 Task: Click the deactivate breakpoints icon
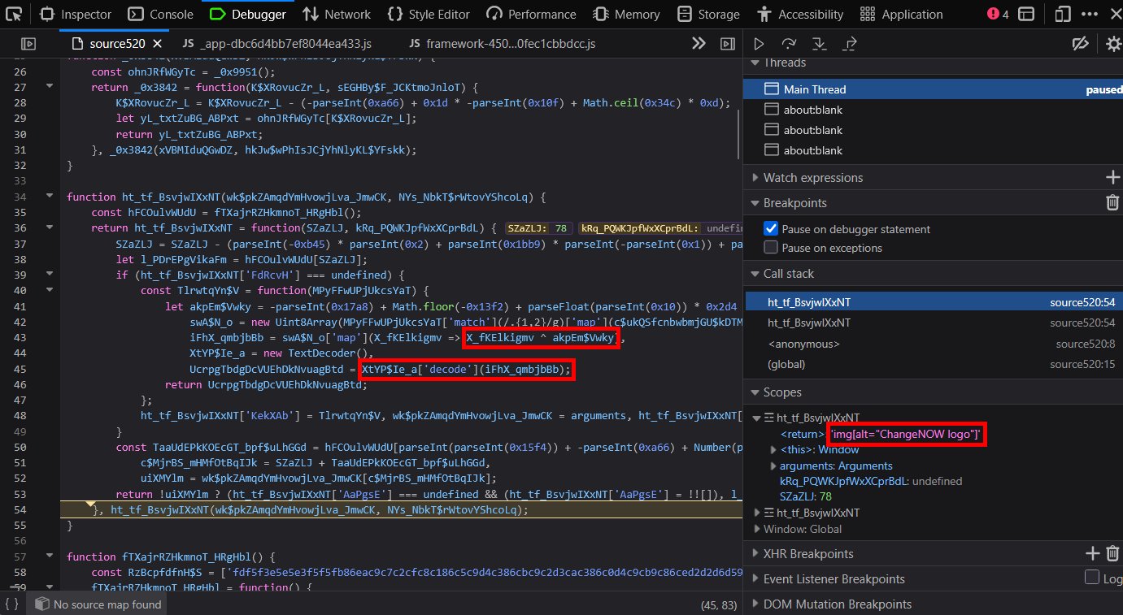coord(1080,44)
